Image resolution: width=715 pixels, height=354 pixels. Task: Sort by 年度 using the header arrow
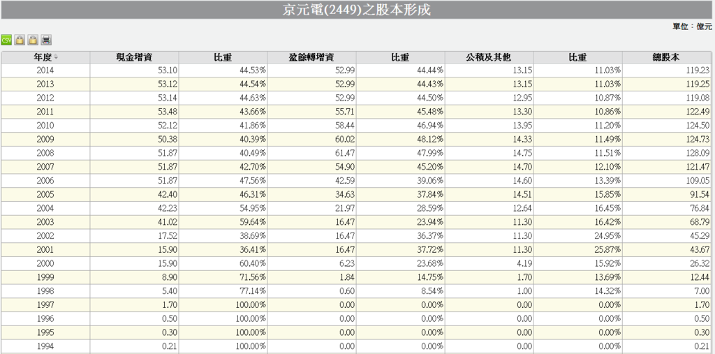click(x=56, y=57)
